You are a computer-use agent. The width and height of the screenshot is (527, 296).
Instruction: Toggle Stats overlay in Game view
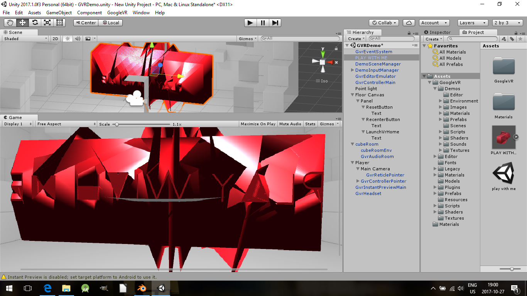(310, 124)
